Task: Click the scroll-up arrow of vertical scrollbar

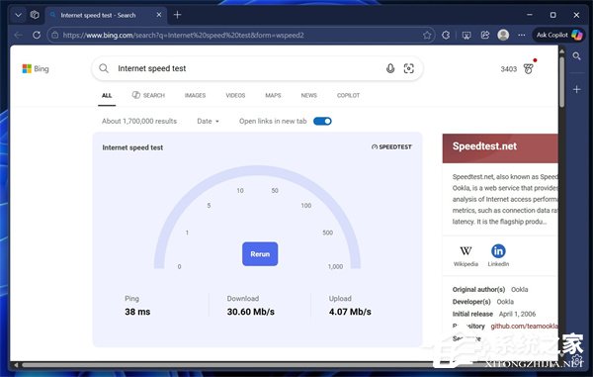Action: point(562,50)
